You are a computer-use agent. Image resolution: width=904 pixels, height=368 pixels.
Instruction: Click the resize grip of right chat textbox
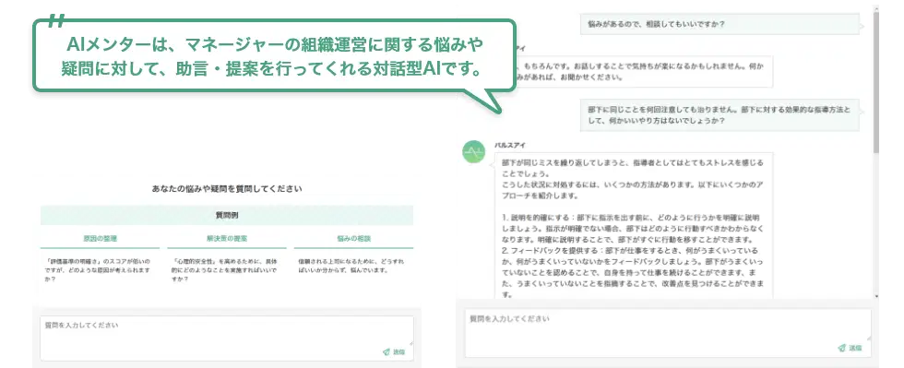tap(868, 338)
